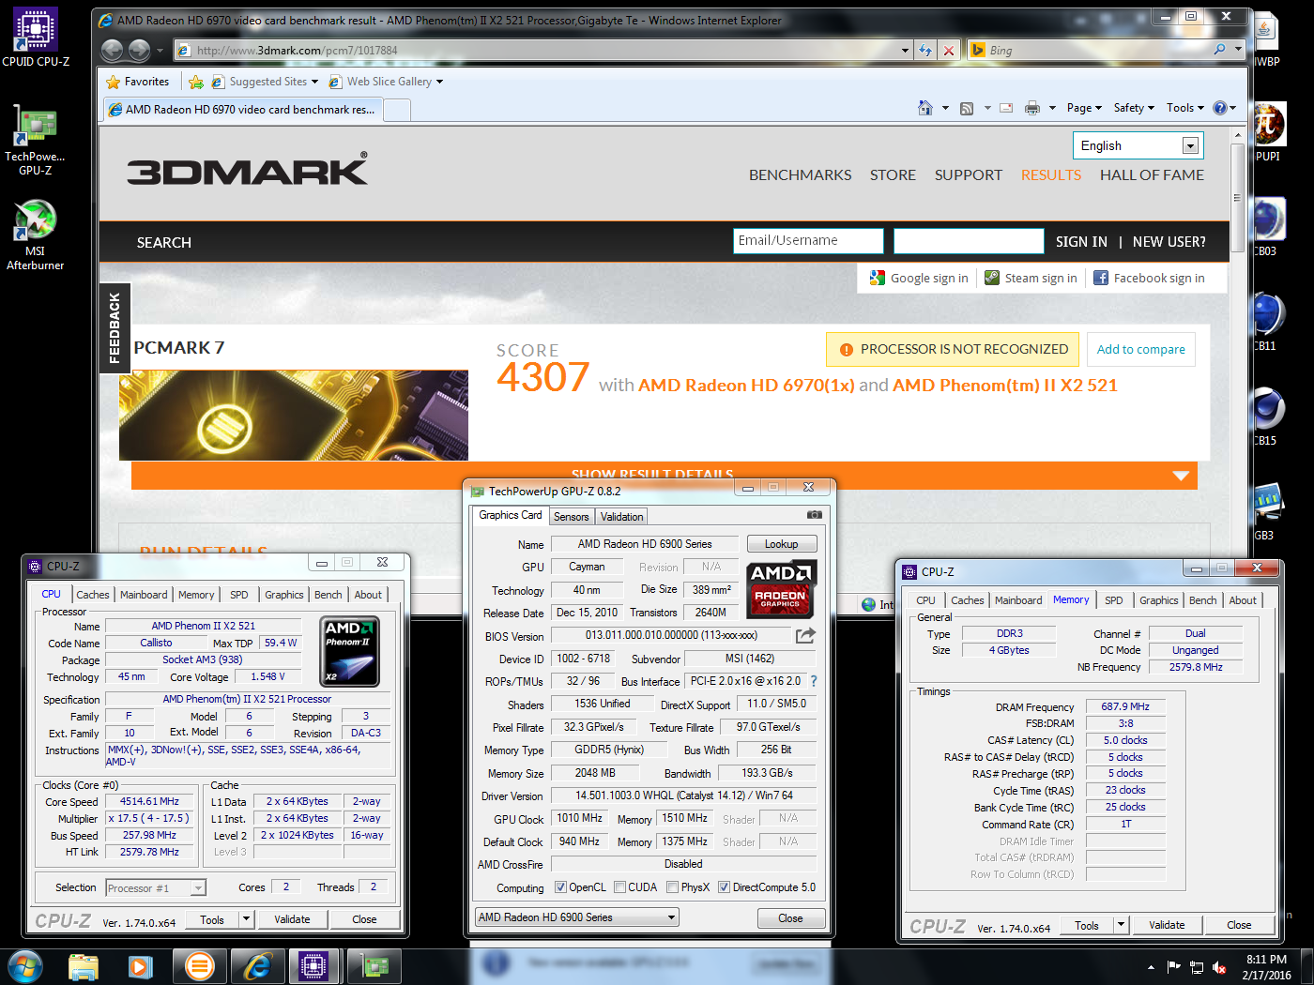Viewport: 1314px width, 985px height.
Task: Click the Bing search magnifier icon
Action: coord(1219,50)
